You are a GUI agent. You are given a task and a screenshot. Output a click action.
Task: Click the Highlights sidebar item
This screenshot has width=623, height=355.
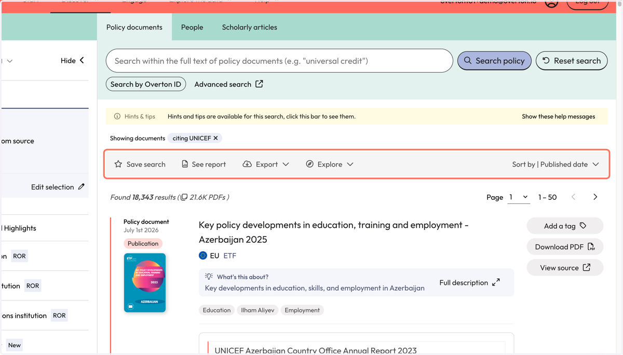pyautogui.click(x=20, y=228)
